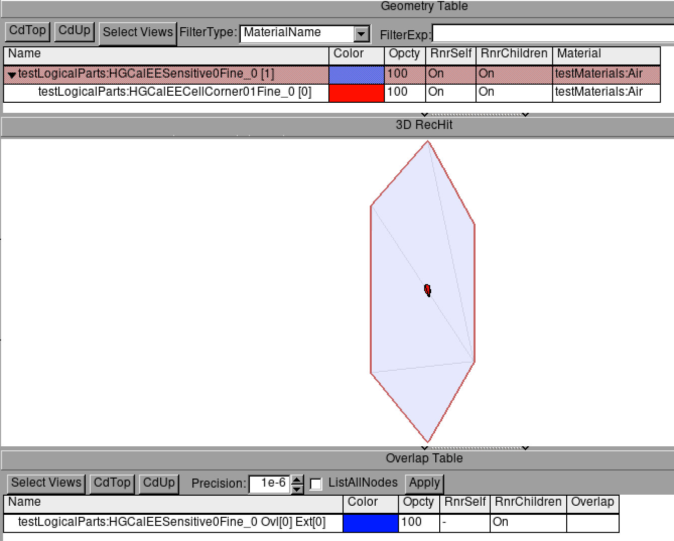Open Select Views in the Geometry Table
Screen dimensions: 674x541
click(x=138, y=32)
